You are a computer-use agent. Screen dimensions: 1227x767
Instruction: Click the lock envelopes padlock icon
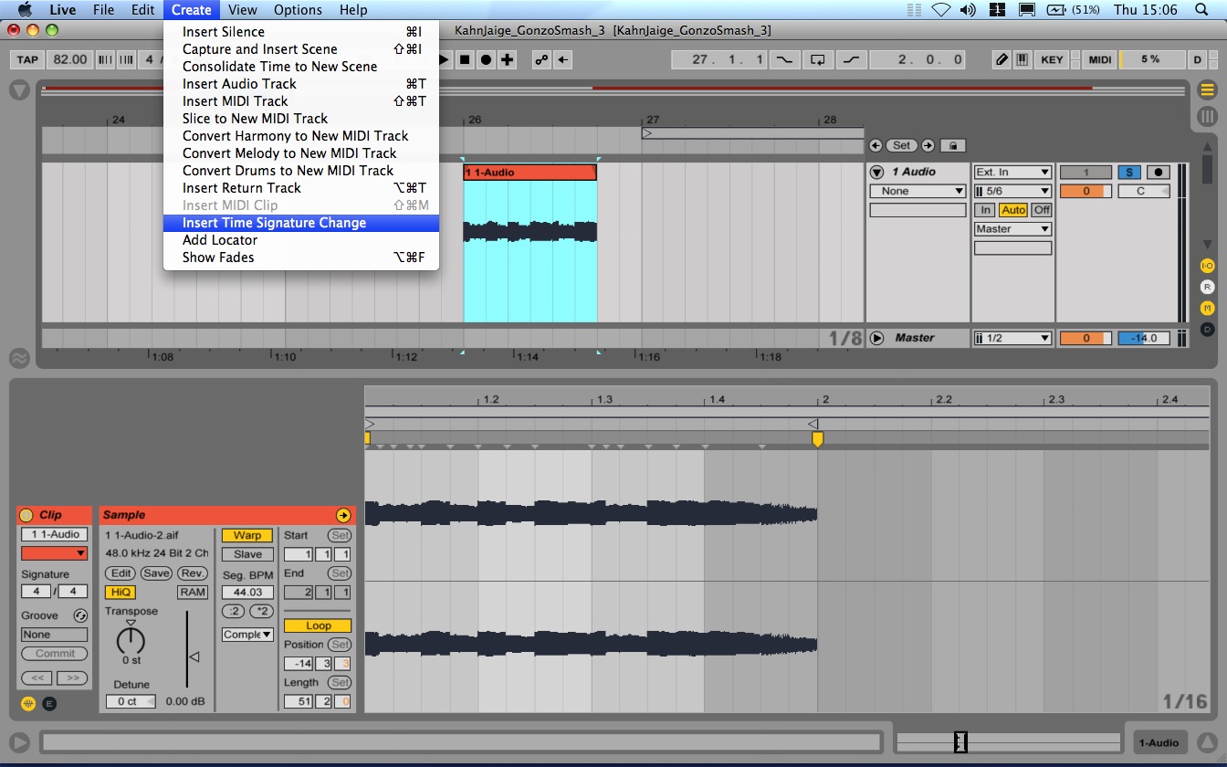[953, 145]
